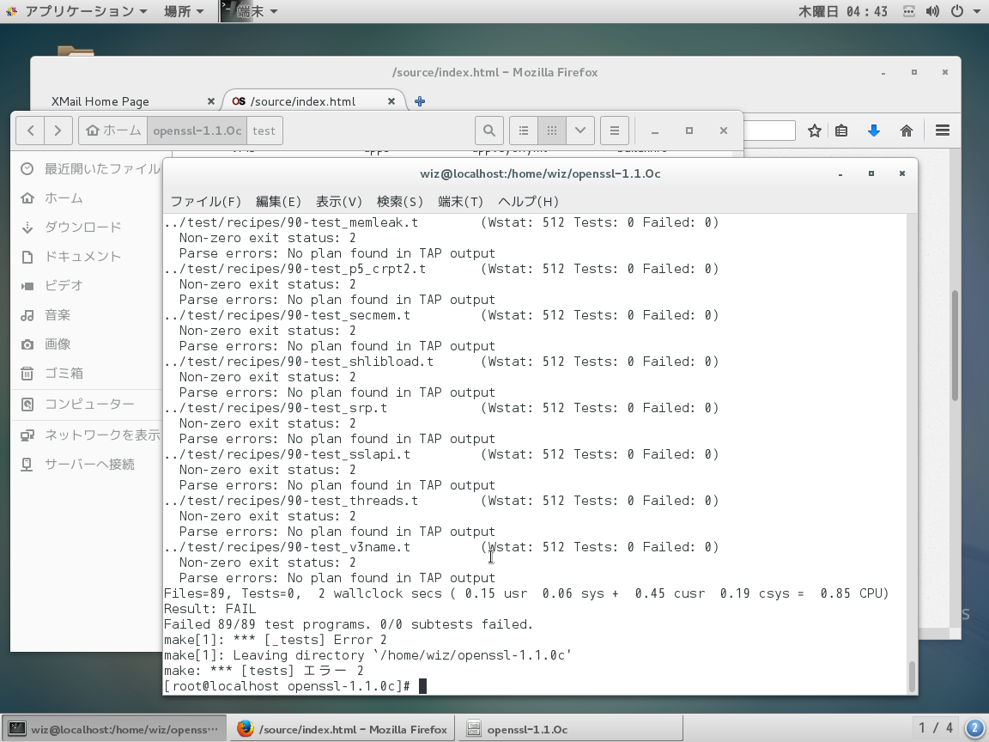This screenshot has width=989, height=742.
Task: Click the clock 木曜日 04:43
Action: (x=843, y=11)
